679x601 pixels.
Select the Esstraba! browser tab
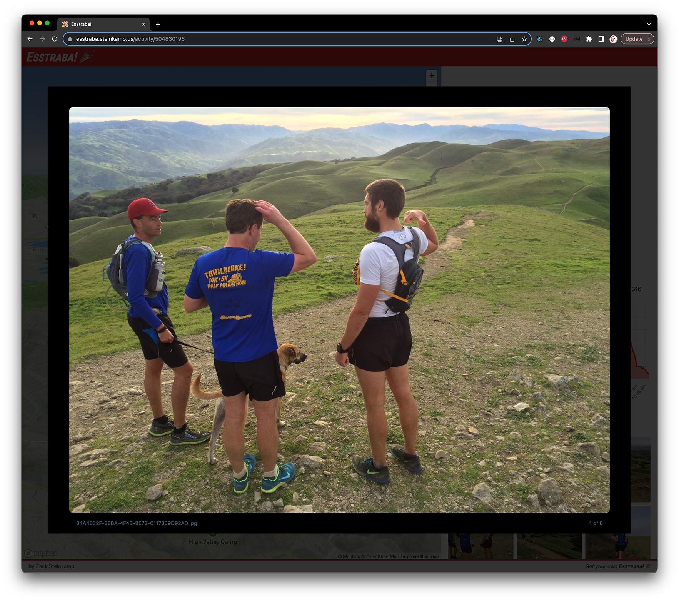(100, 24)
